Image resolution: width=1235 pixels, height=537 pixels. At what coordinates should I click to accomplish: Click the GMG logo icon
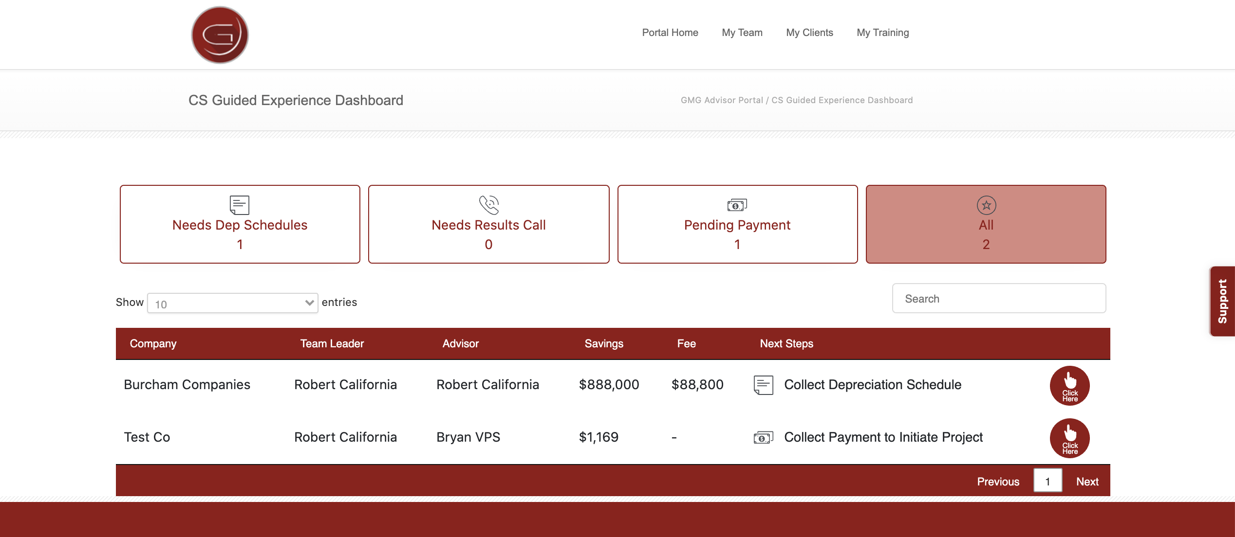pyautogui.click(x=220, y=35)
